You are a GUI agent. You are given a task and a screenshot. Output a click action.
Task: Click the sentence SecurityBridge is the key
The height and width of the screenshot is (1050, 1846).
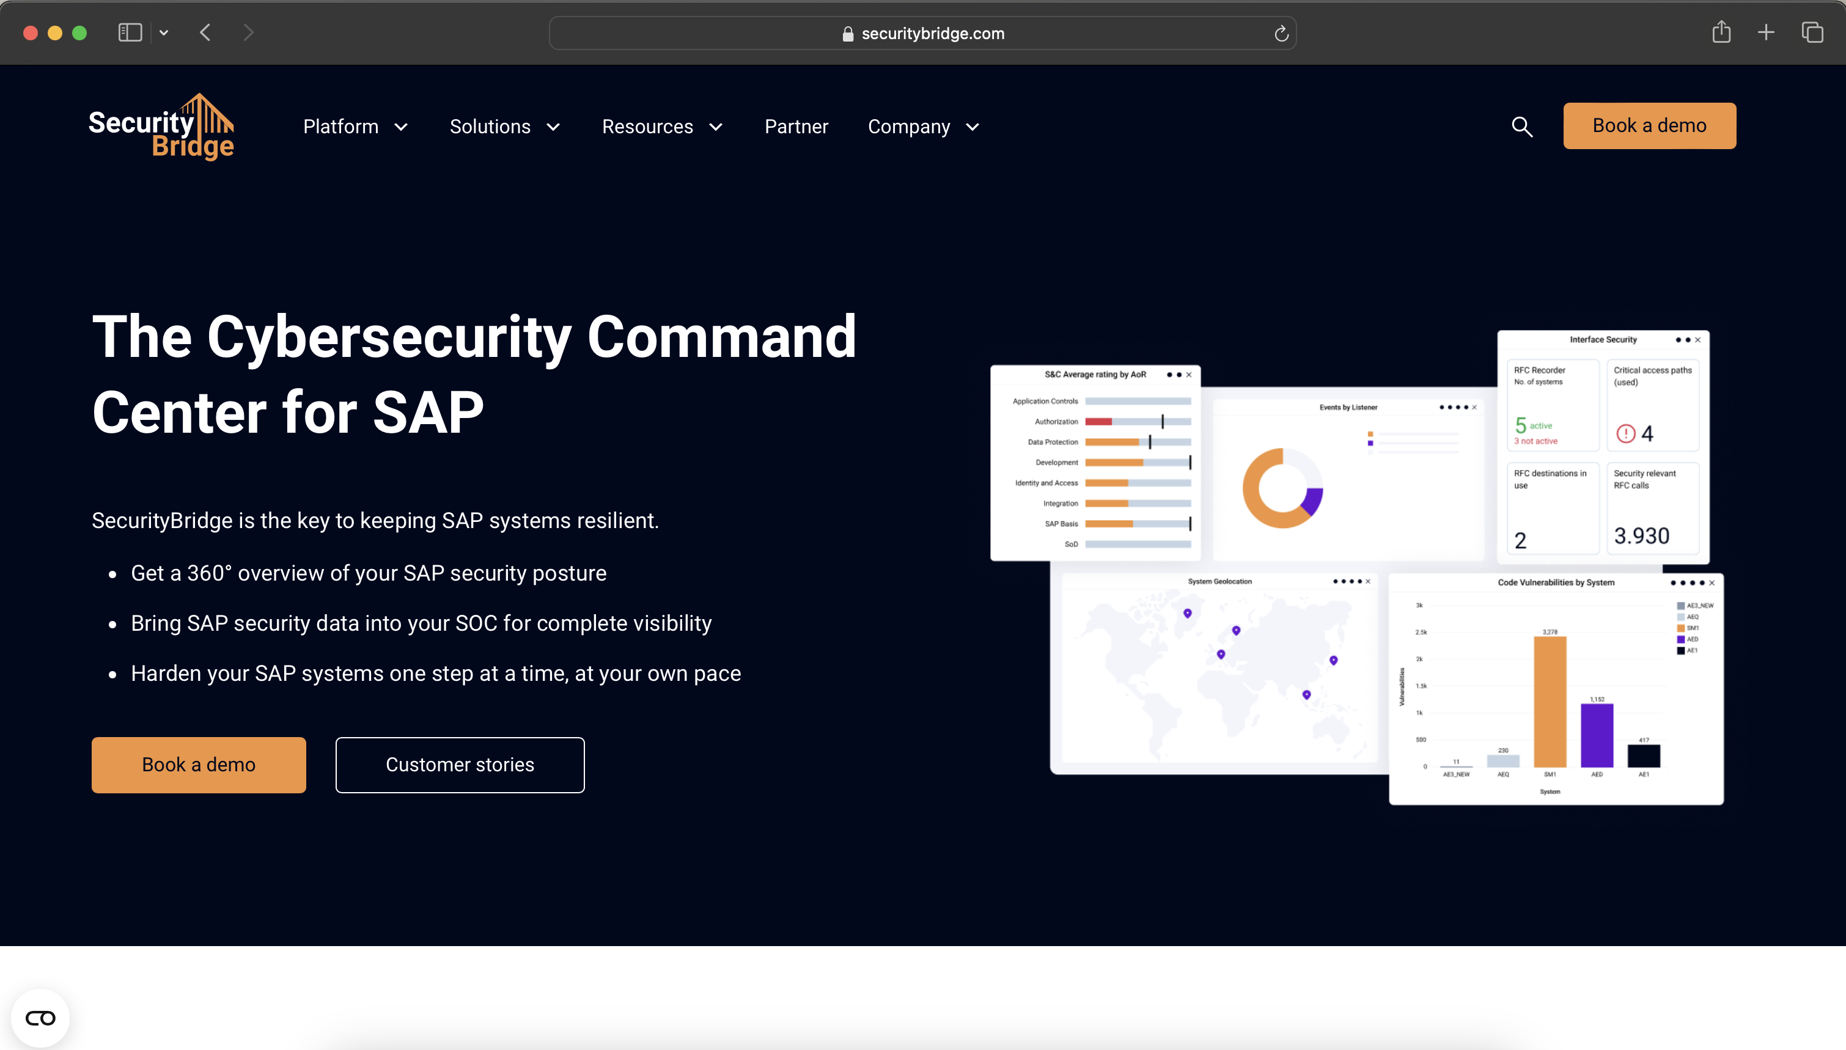click(375, 521)
